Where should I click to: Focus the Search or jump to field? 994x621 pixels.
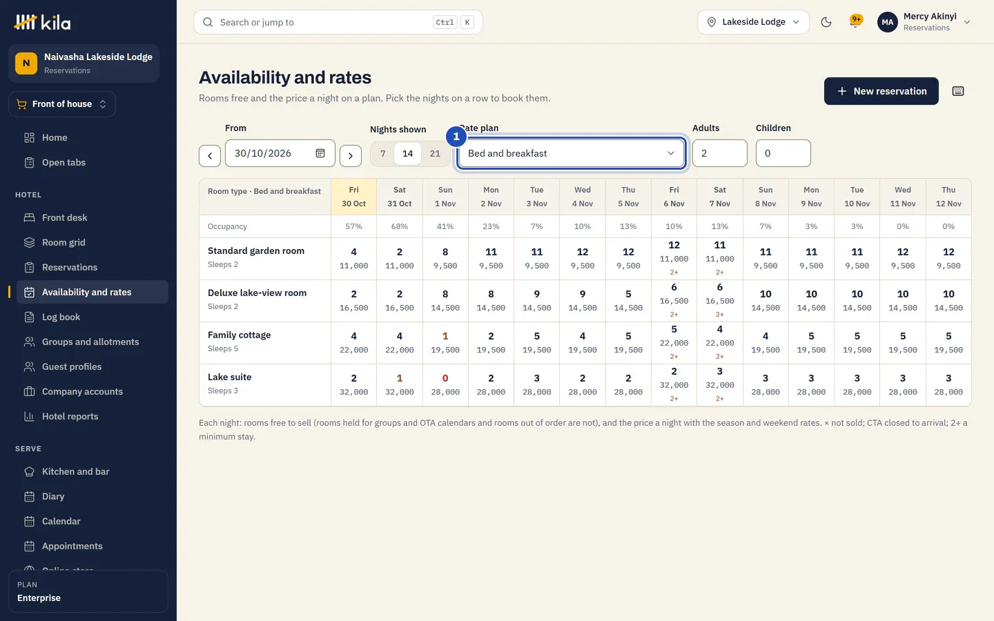[338, 22]
